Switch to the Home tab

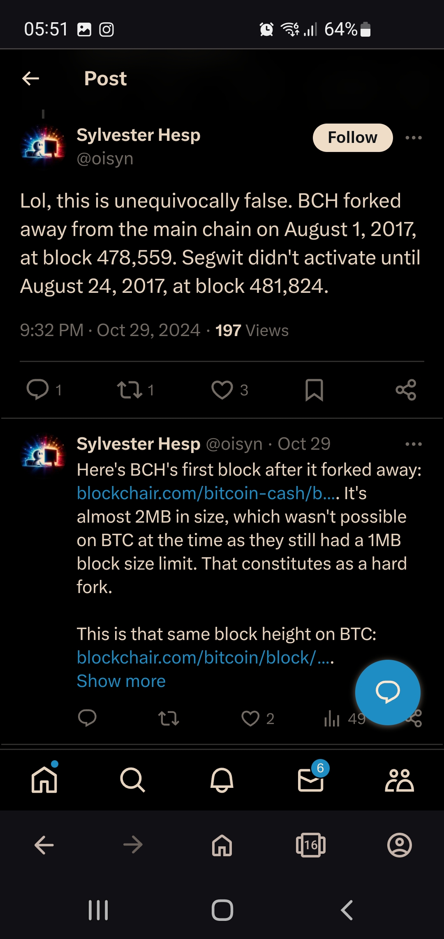[44, 780]
